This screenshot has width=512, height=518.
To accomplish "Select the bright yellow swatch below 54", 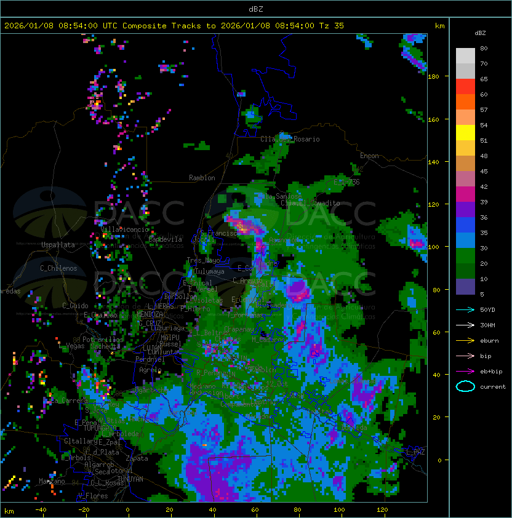I will 465,133.
